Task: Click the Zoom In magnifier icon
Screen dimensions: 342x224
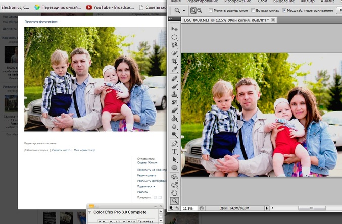Action: point(193,10)
